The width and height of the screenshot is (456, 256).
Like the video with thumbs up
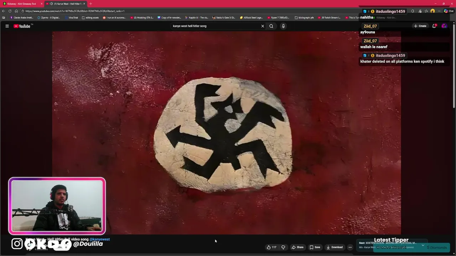point(271,247)
